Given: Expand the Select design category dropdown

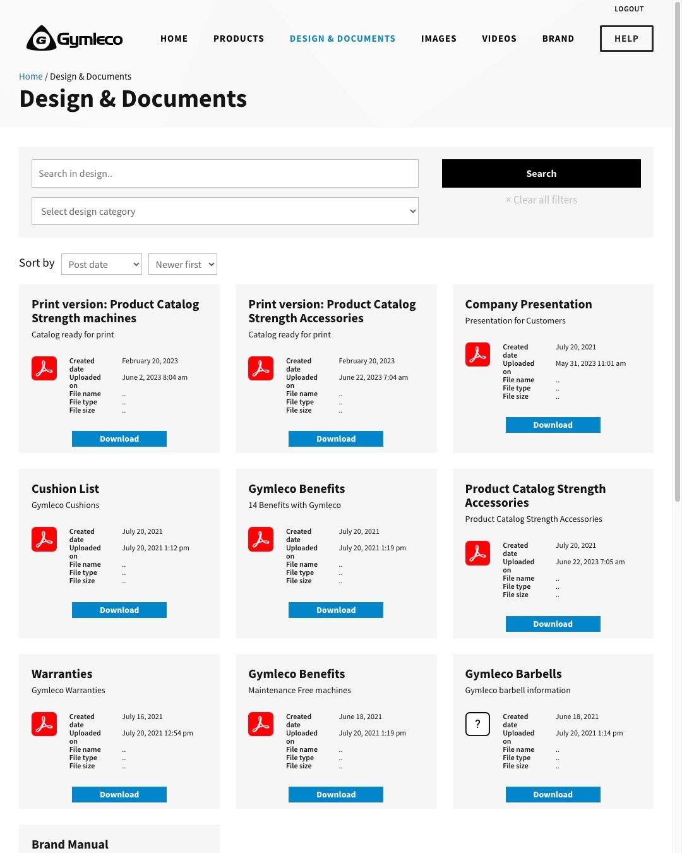Looking at the screenshot, I should [x=225, y=211].
